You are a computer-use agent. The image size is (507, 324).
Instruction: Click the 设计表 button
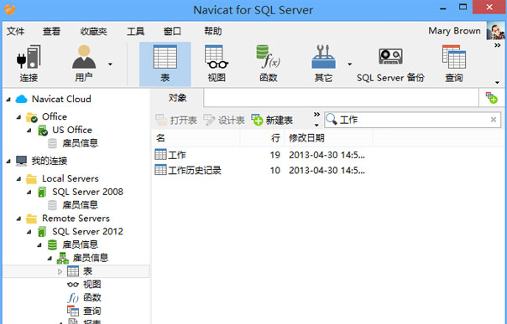[224, 121]
